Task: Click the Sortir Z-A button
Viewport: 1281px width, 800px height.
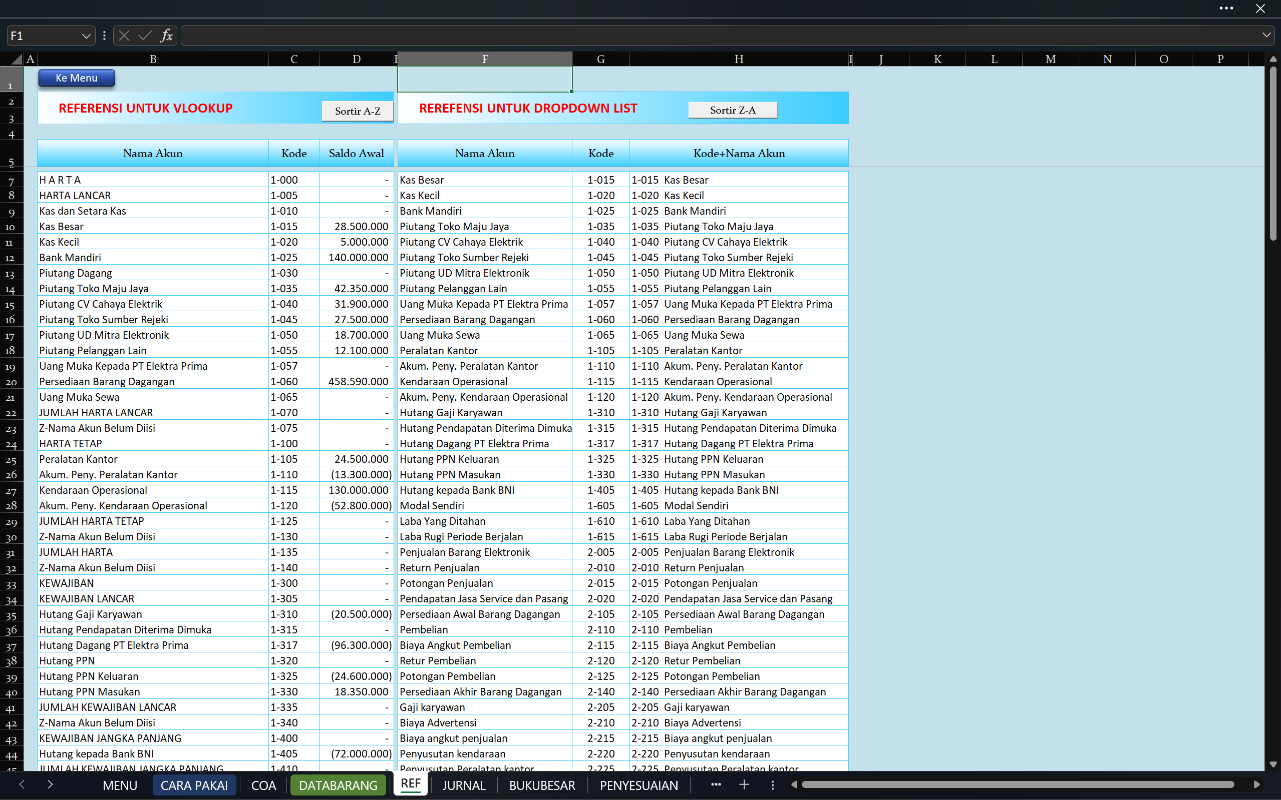Action: click(x=733, y=110)
